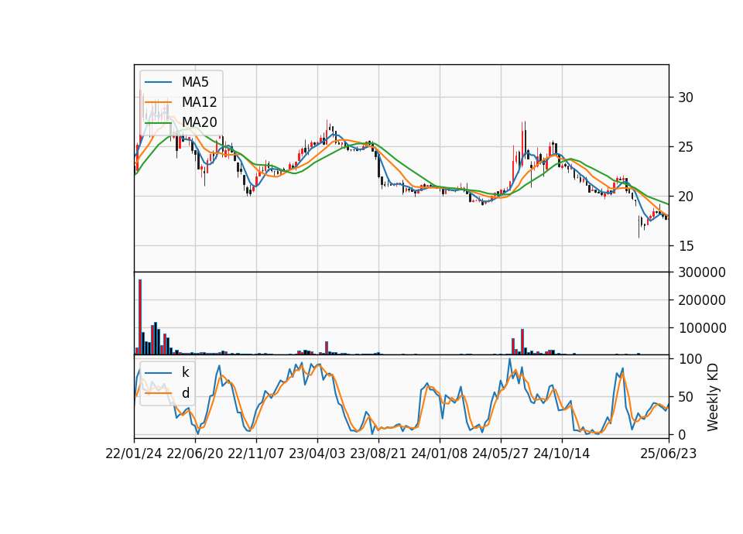Click the KD axis label 0
This screenshot has width=743, height=534.
[x=683, y=434]
